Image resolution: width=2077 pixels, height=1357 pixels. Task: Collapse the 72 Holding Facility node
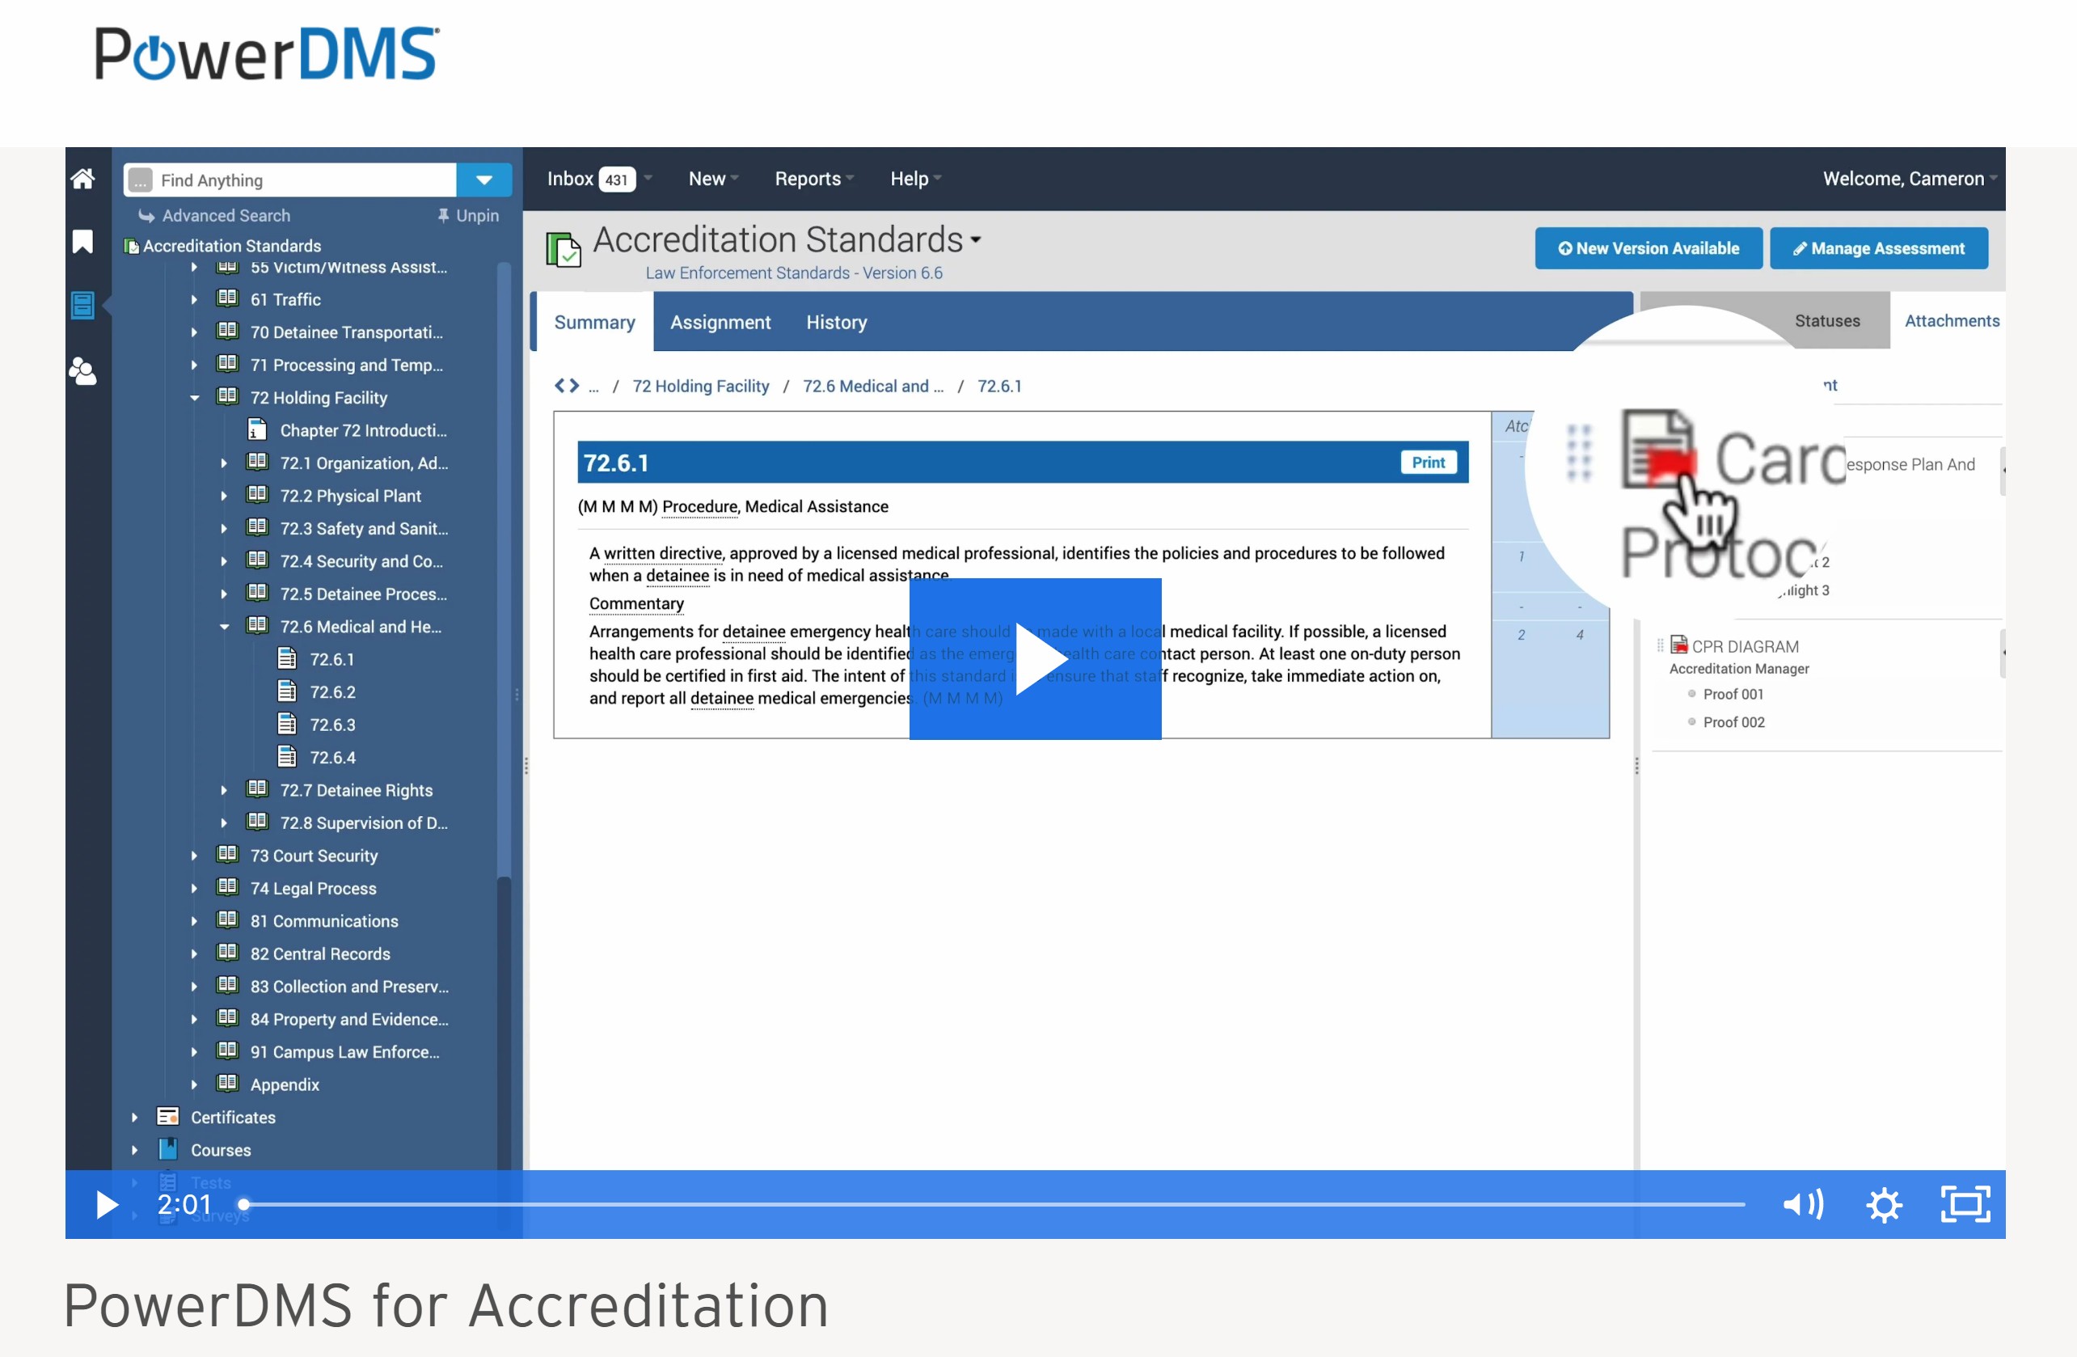coord(195,398)
